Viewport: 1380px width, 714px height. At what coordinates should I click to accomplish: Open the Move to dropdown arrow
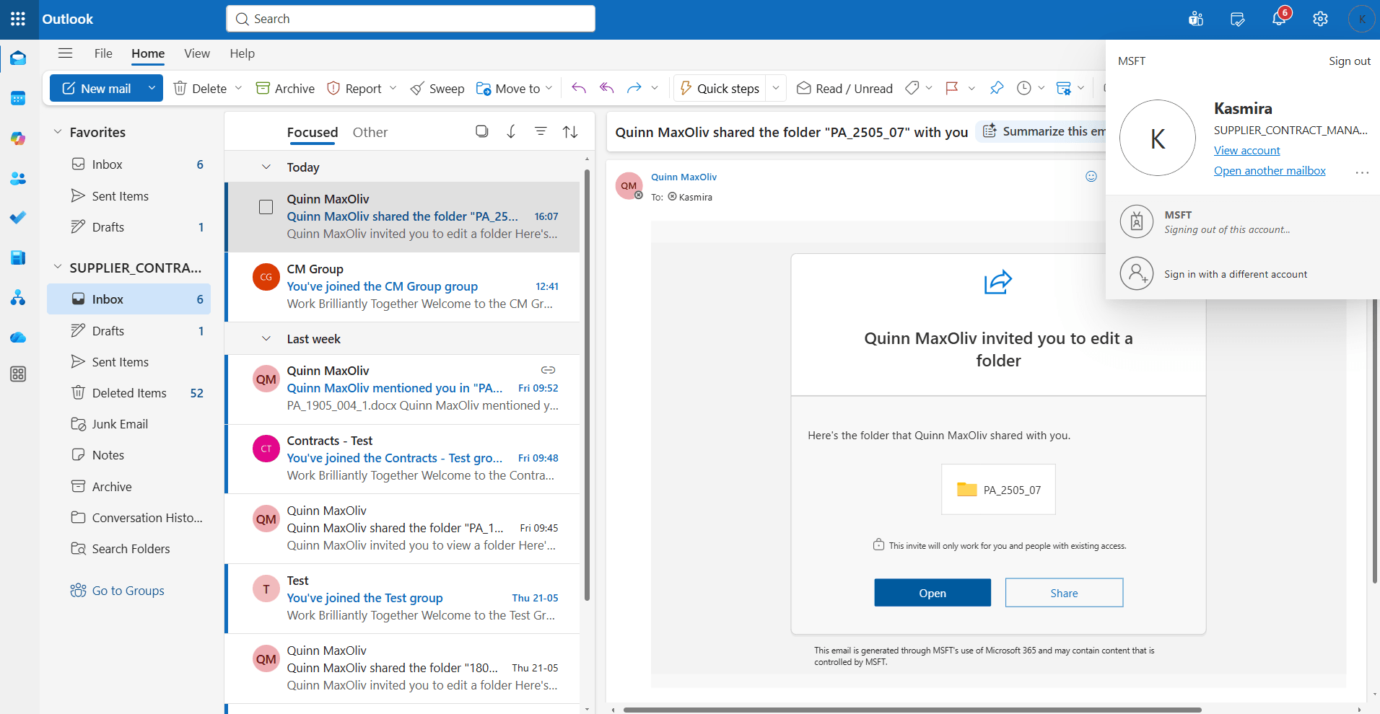pos(549,88)
